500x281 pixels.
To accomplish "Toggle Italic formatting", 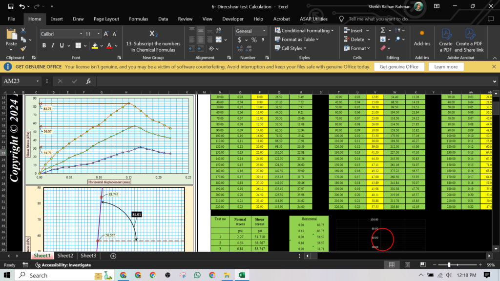I will point(53,45).
